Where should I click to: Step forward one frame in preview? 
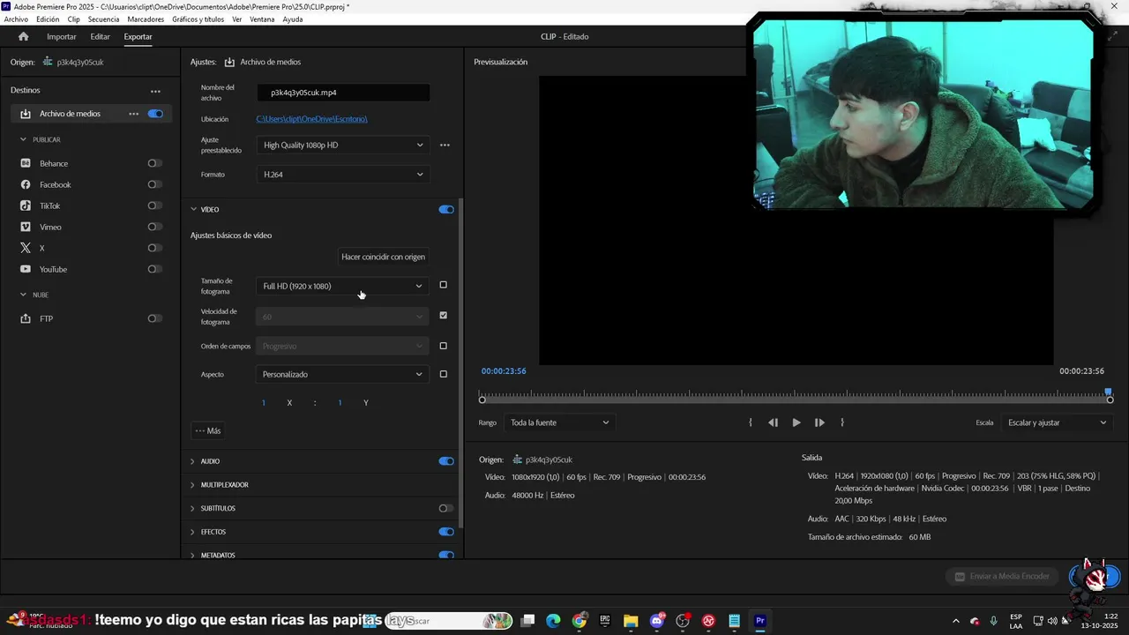click(819, 422)
